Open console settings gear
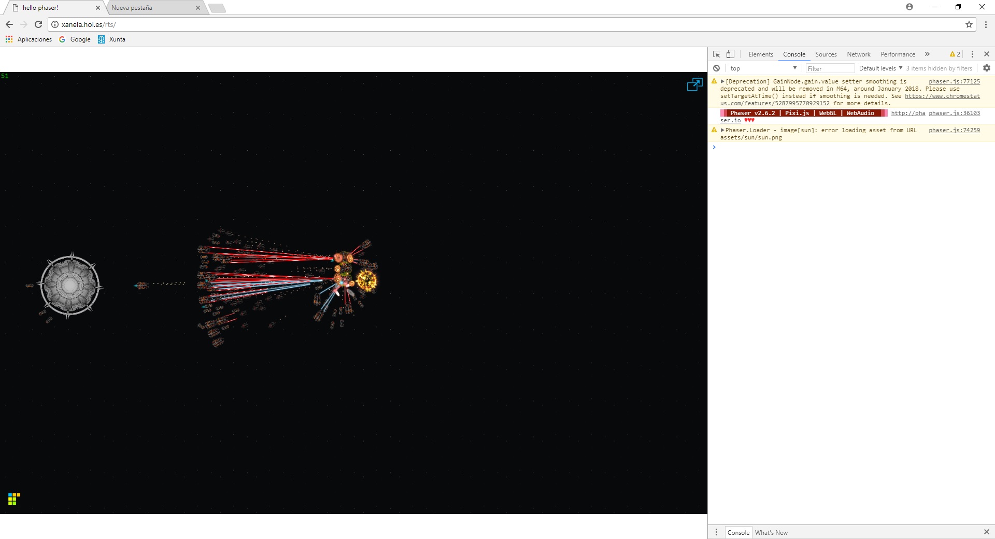Viewport: 995px width, 539px height. click(986, 68)
